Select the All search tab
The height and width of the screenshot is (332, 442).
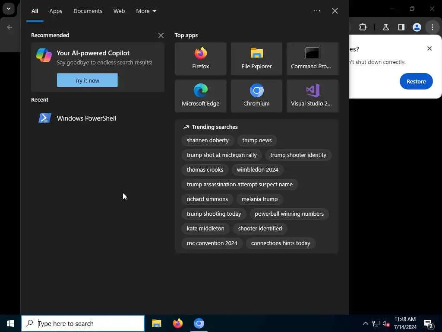click(x=35, y=11)
